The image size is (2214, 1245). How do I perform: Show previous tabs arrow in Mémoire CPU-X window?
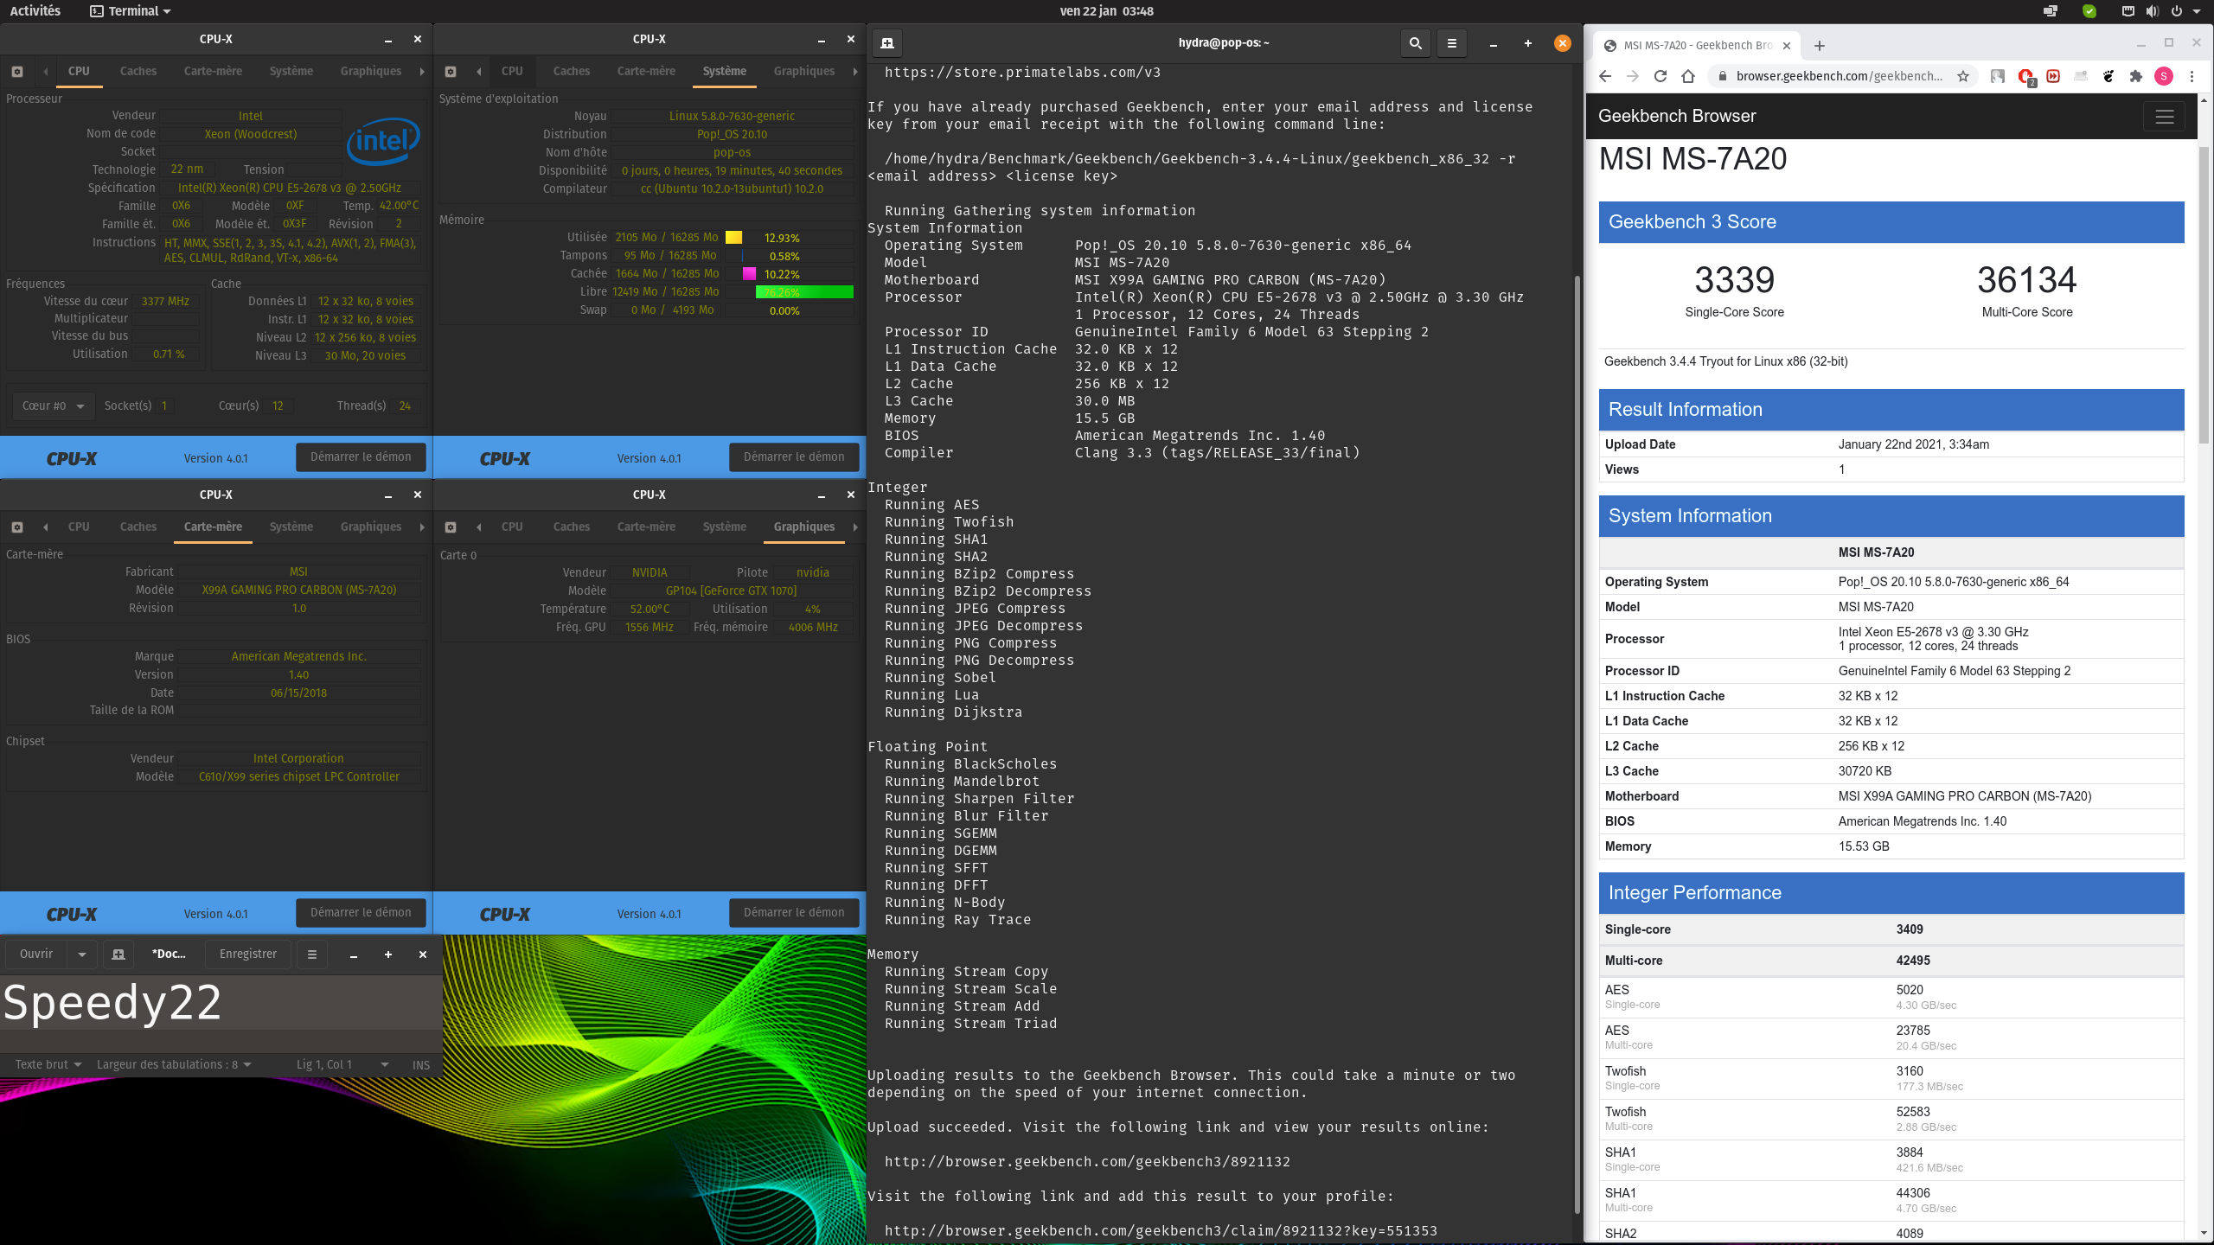tap(478, 71)
